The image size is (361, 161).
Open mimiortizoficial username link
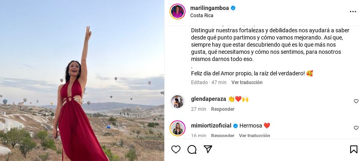point(211,126)
